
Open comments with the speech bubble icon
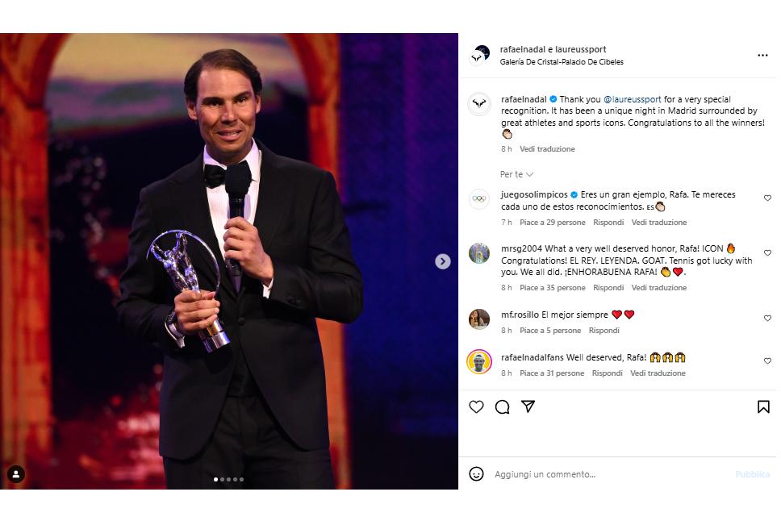tap(502, 407)
